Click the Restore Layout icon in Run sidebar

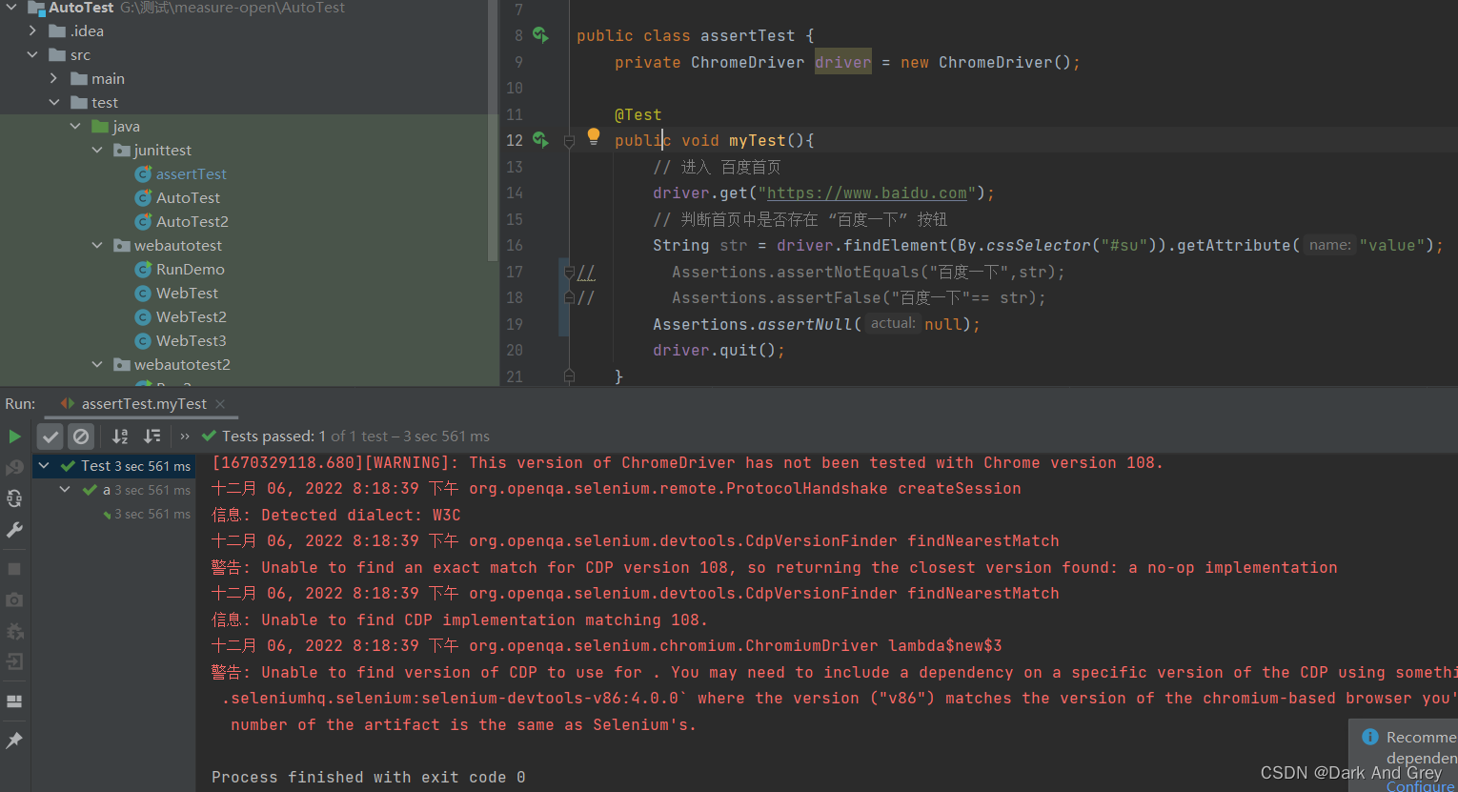(x=14, y=701)
